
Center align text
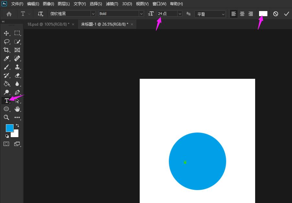[x=242, y=14]
